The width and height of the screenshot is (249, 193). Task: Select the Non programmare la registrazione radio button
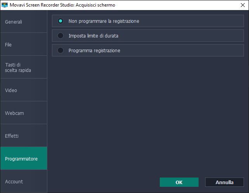tap(61, 21)
